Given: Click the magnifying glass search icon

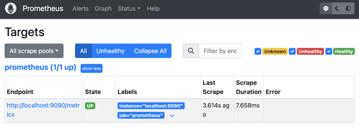Looking at the screenshot, I should point(191,51).
